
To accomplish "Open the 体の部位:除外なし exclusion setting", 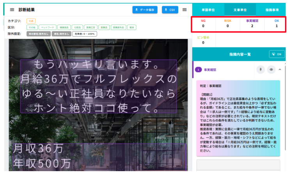I will [39, 34].
